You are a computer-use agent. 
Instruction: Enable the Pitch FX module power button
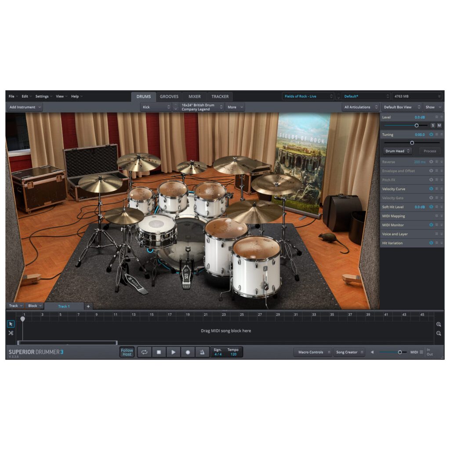coord(431,179)
